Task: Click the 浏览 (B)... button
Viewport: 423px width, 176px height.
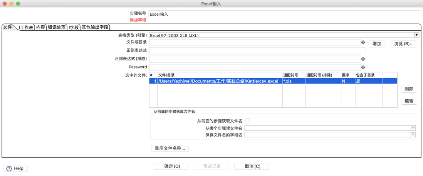Action: tap(404, 44)
